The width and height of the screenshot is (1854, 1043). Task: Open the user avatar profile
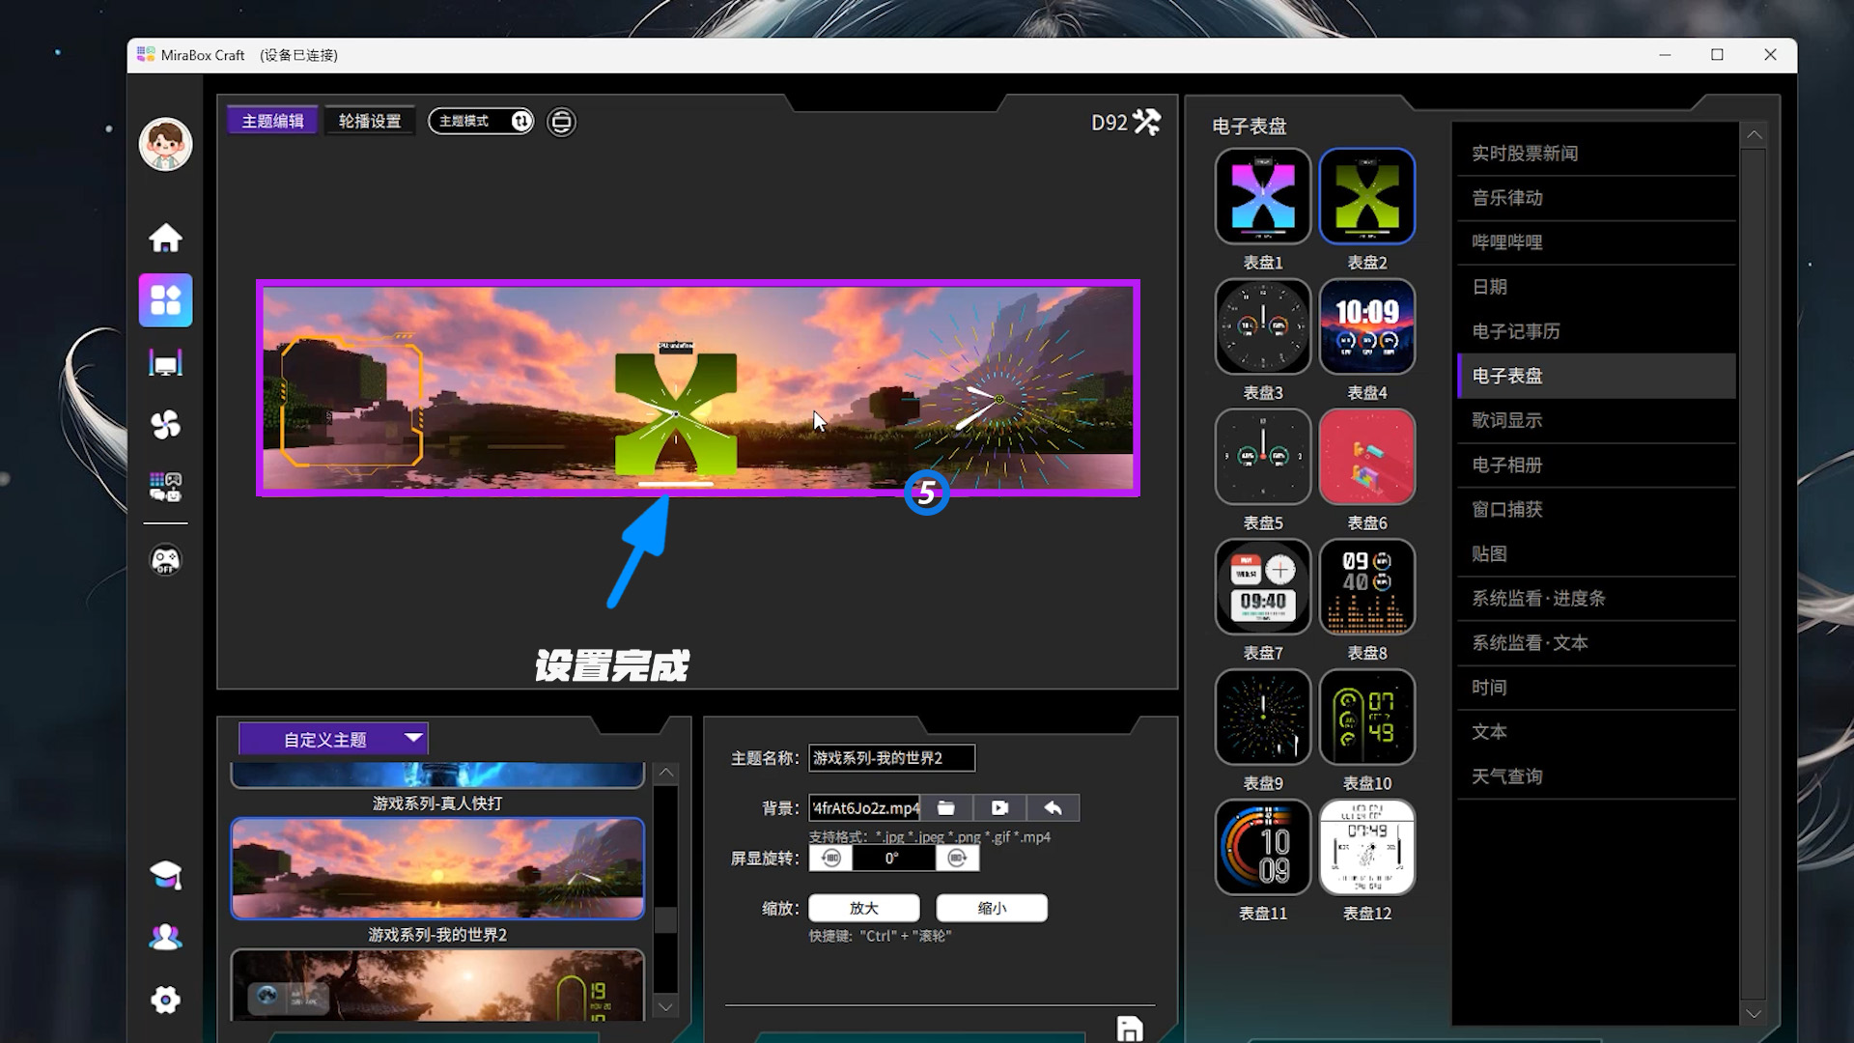165,145
